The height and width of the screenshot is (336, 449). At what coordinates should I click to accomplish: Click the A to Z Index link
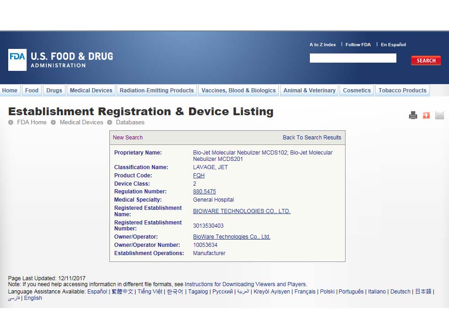pyautogui.click(x=322, y=45)
